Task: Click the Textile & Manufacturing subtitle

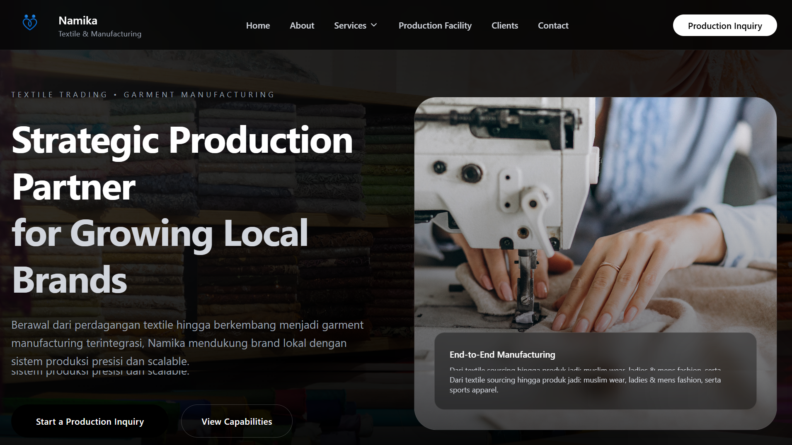Action: pyautogui.click(x=100, y=34)
